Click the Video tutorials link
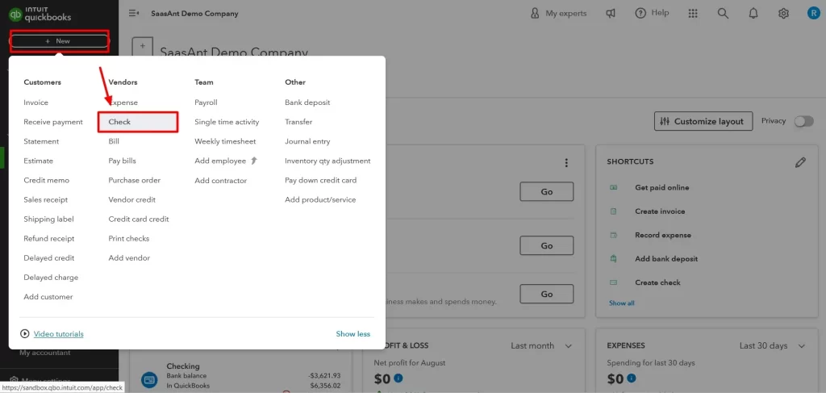826x393 pixels. click(x=58, y=334)
